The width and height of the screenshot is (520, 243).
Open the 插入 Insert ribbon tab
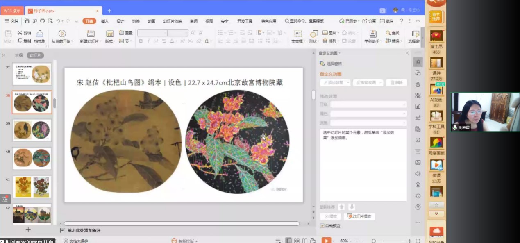point(105,21)
